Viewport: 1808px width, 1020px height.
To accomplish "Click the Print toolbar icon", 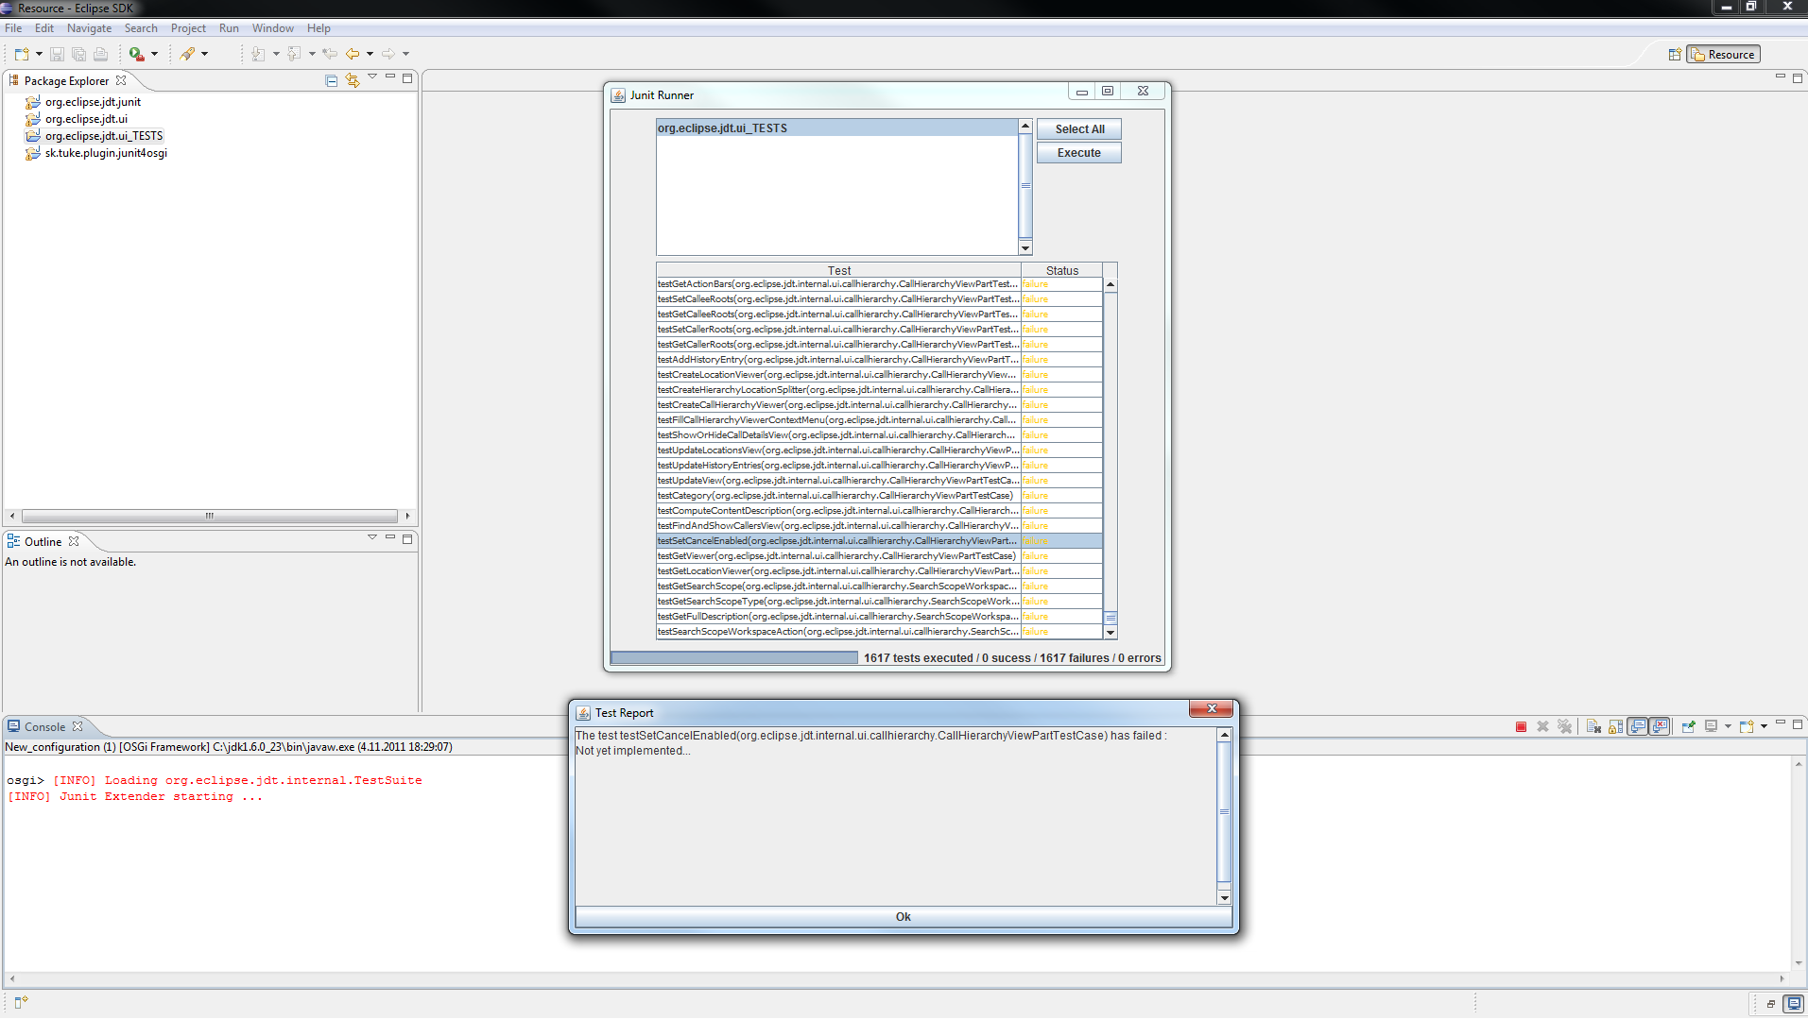I will click(100, 54).
